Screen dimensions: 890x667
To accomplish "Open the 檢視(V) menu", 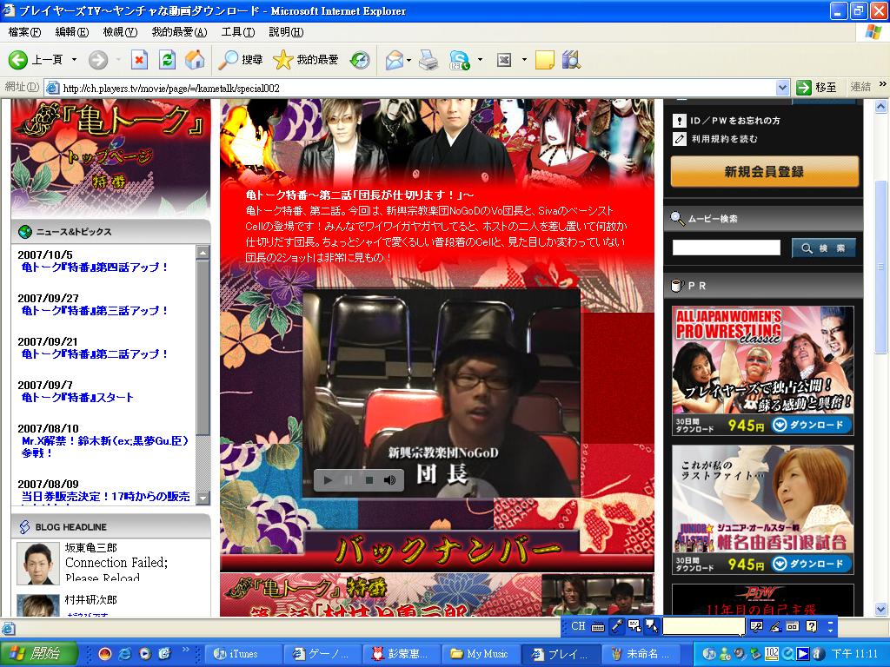I will (120, 32).
